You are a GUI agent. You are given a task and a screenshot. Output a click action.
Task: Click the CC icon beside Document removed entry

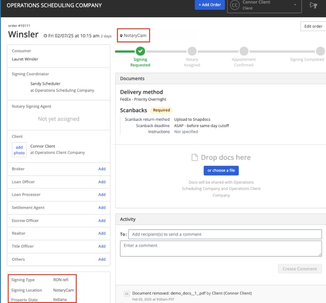127,293
